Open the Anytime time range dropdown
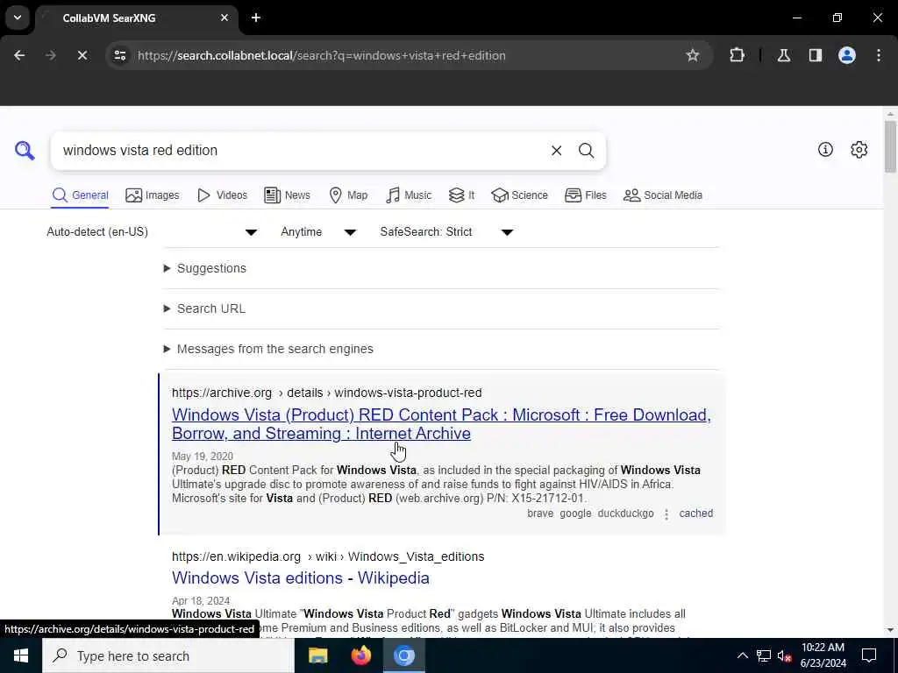Image resolution: width=898 pixels, height=673 pixels. click(318, 231)
